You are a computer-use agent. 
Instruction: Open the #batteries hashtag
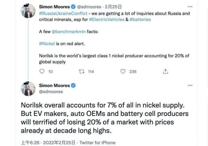[139, 19]
